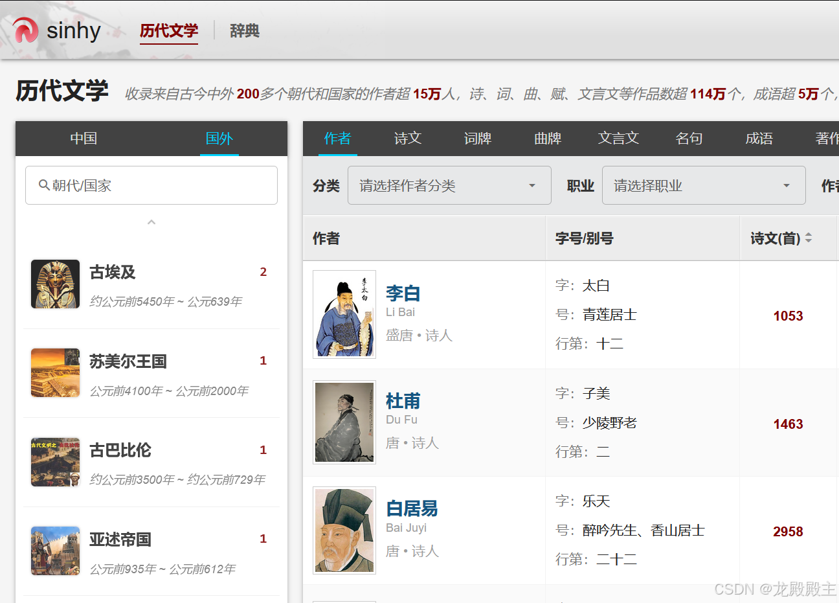Click the collapse chevron above 古埃及
The image size is (839, 603).
click(x=151, y=222)
